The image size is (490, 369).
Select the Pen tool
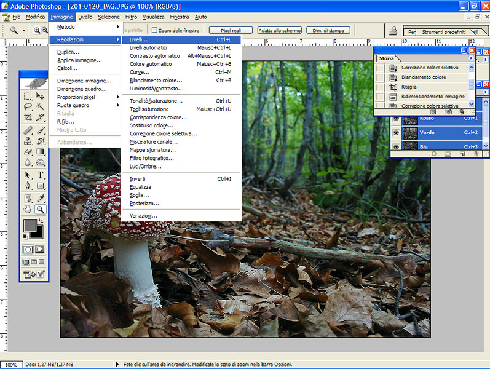click(x=28, y=186)
